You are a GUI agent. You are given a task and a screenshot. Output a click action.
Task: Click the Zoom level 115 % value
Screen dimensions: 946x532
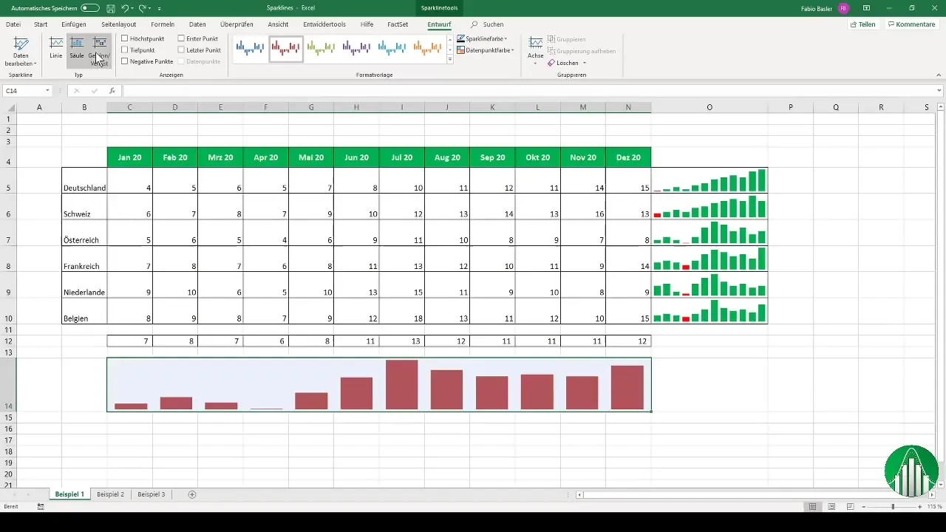(935, 507)
